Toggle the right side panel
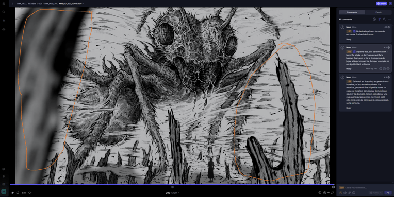Viewport: 394px width, 197px height. click(x=390, y=3)
